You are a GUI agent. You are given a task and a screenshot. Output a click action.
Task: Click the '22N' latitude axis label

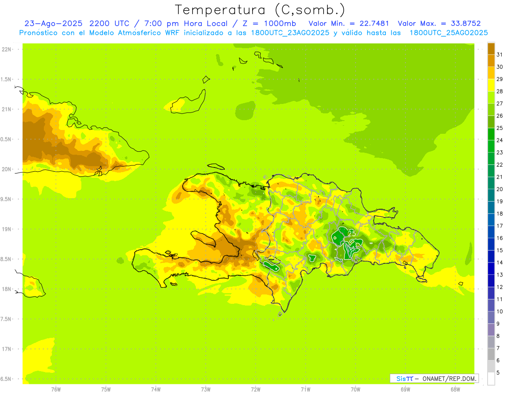(x=6, y=49)
